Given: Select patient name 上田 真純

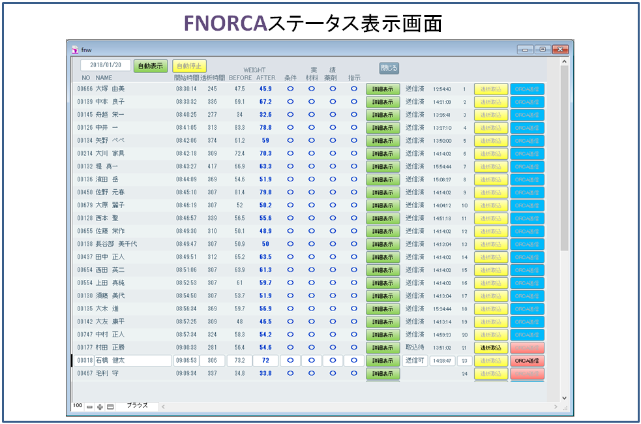Looking at the screenshot, I should pyautogui.click(x=110, y=283).
